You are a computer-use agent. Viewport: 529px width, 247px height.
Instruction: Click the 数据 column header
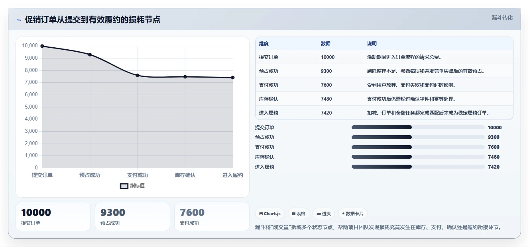click(x=326, y=44)
